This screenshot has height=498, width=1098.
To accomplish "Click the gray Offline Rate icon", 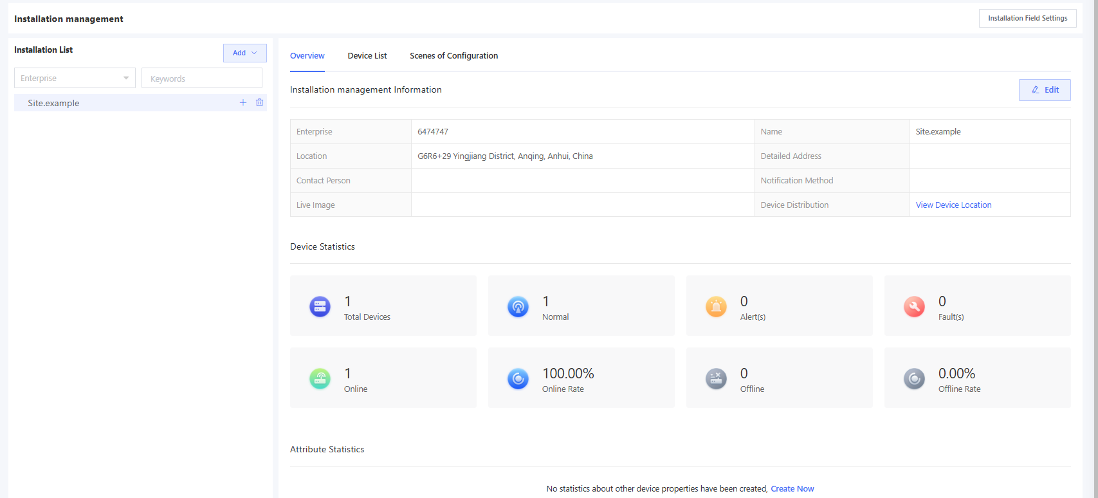I will [x=914, y=379].
